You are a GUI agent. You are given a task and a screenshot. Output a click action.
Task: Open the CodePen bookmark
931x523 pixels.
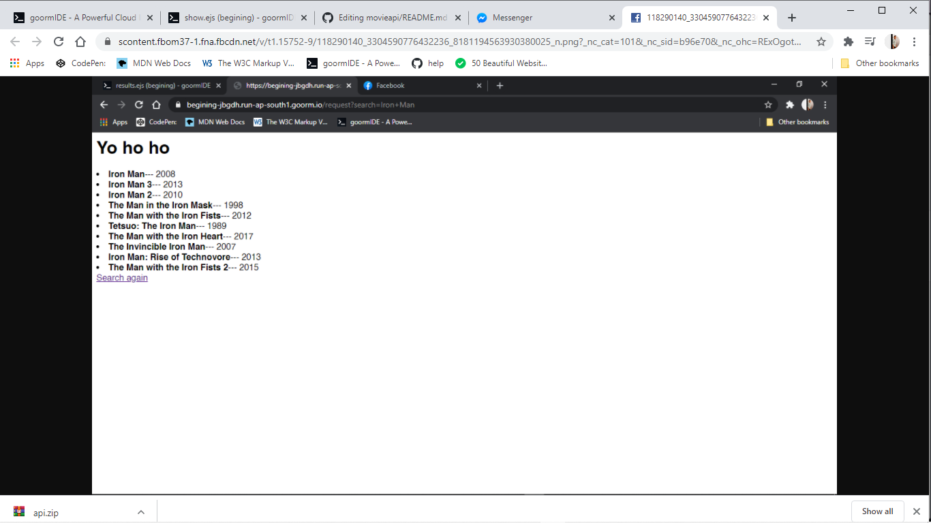(75, 63)
